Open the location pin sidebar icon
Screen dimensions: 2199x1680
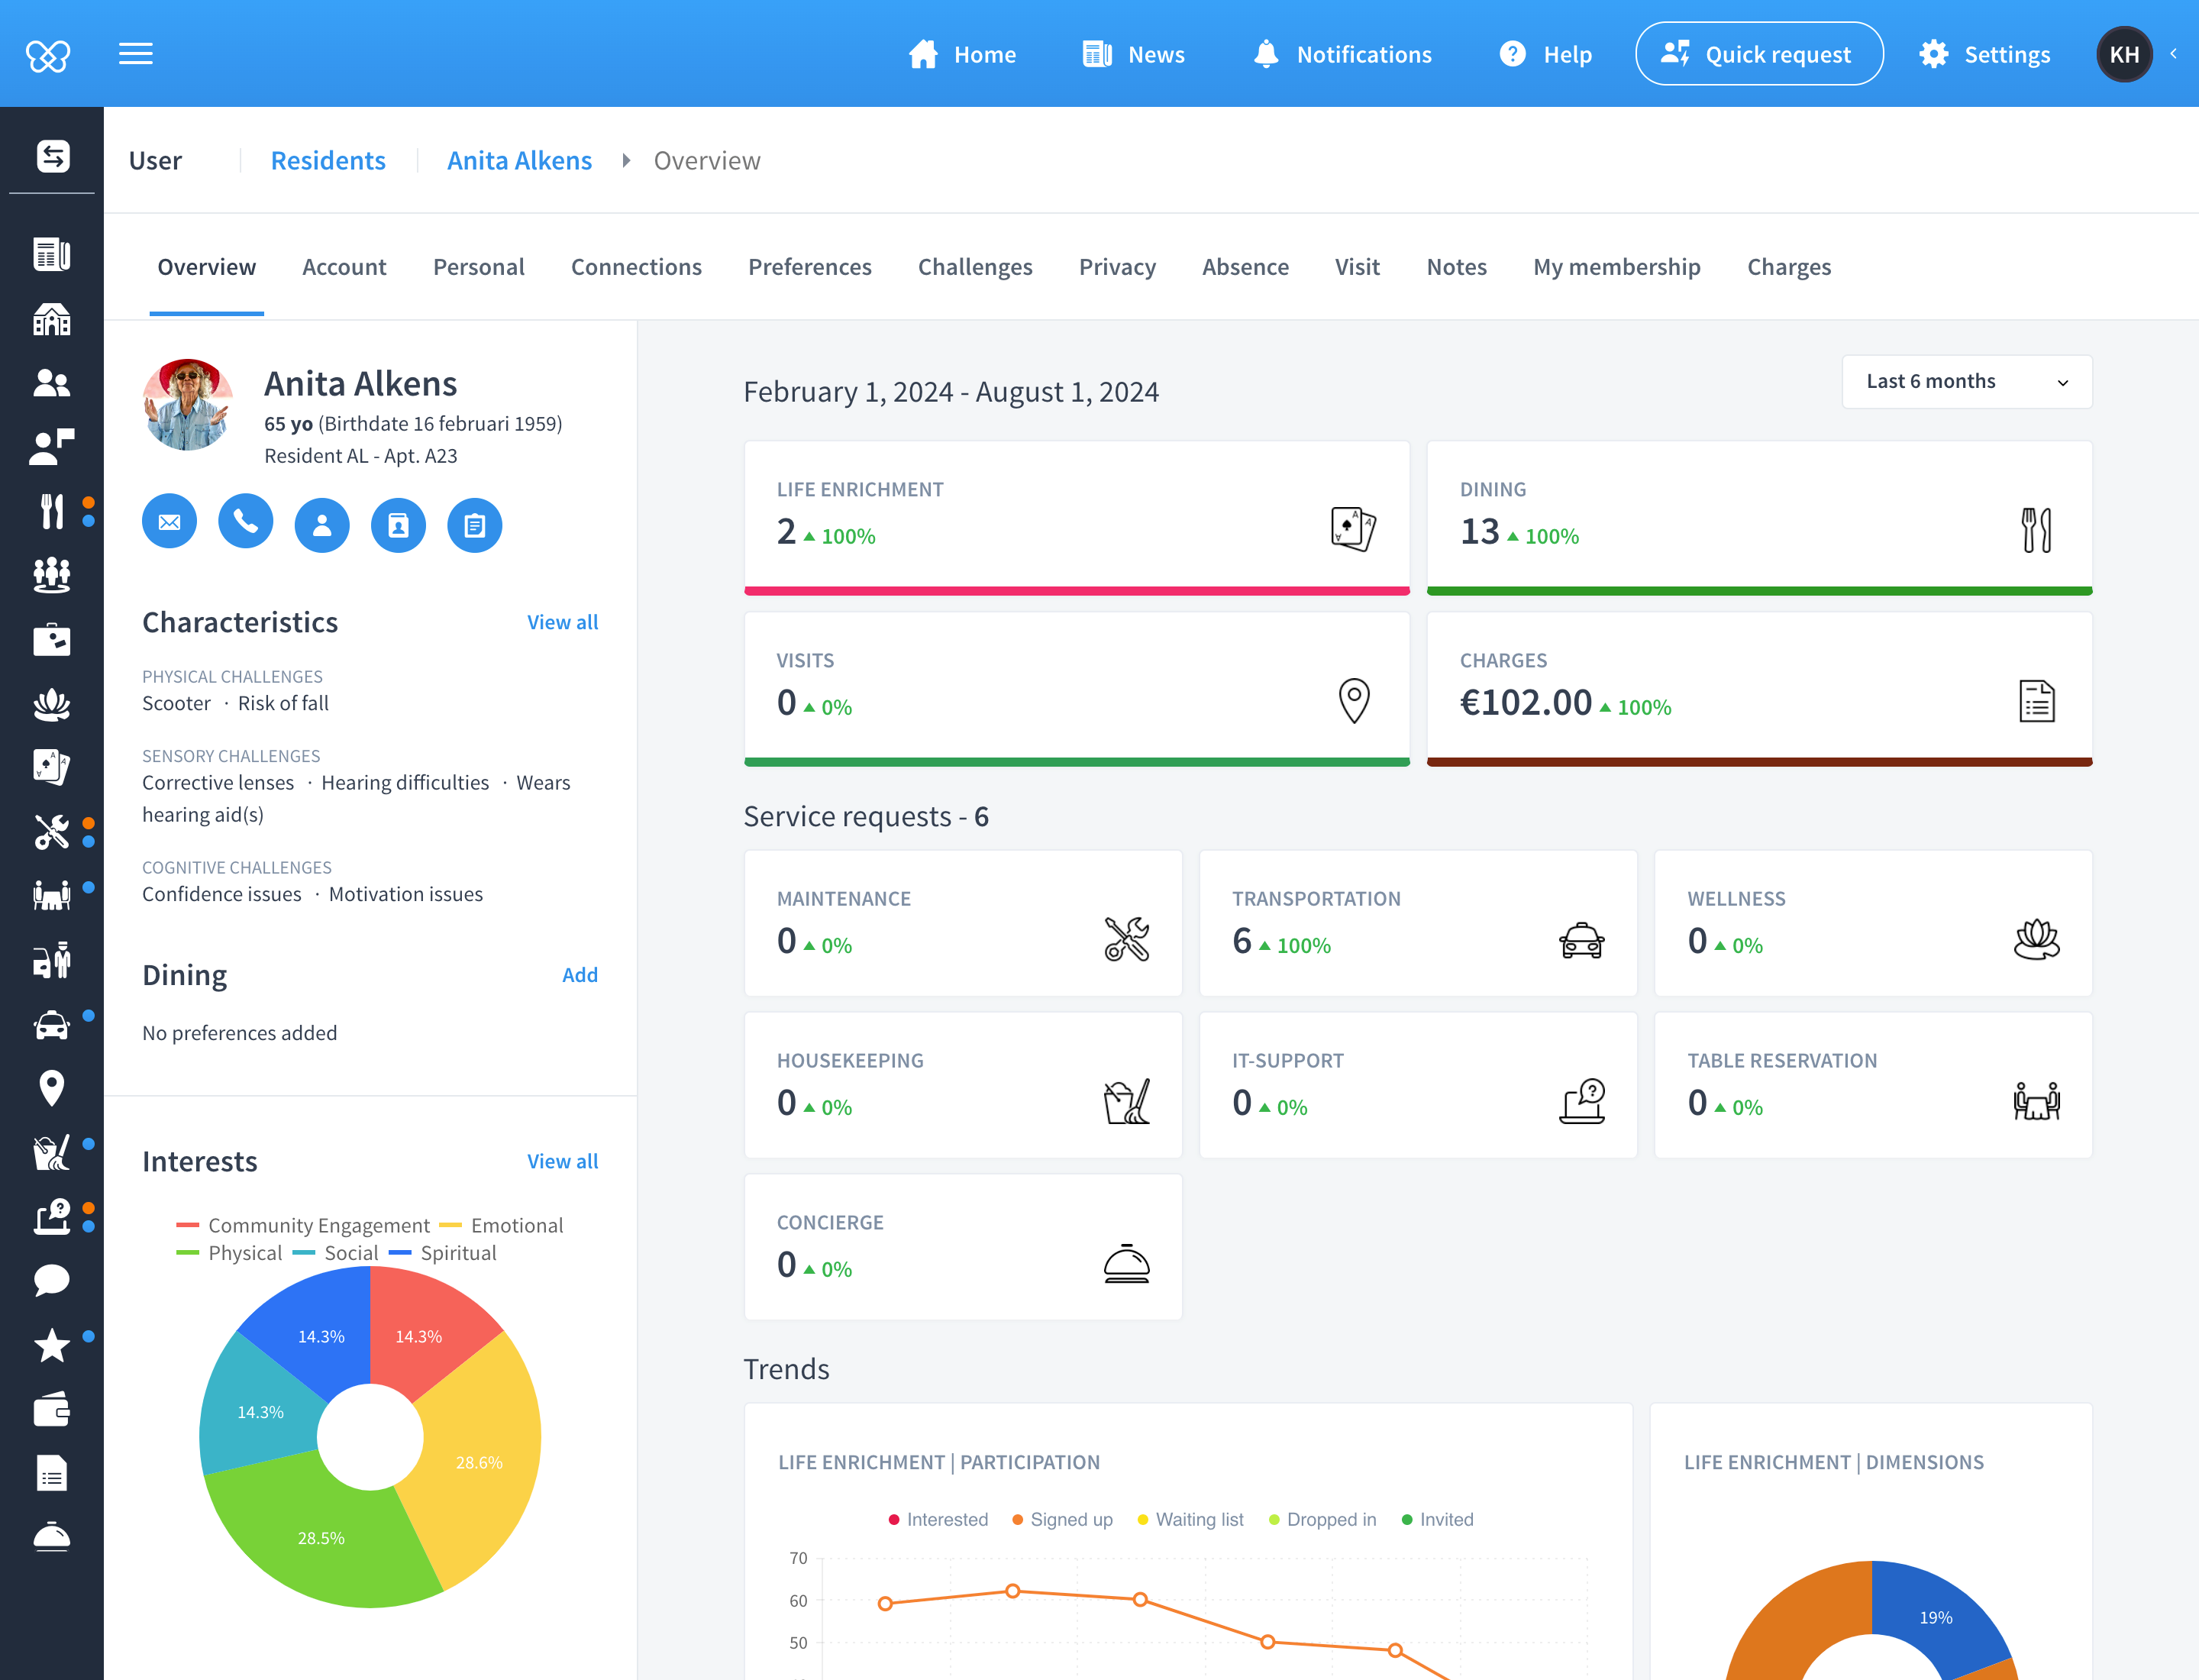point(52,1088)
